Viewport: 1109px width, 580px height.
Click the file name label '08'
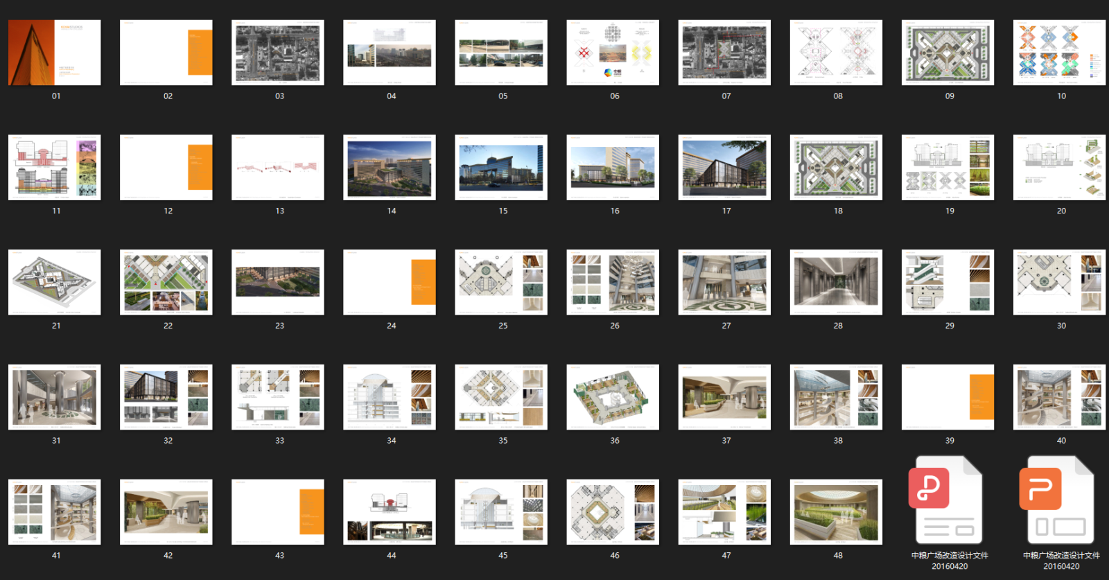[x=838, y=96]
